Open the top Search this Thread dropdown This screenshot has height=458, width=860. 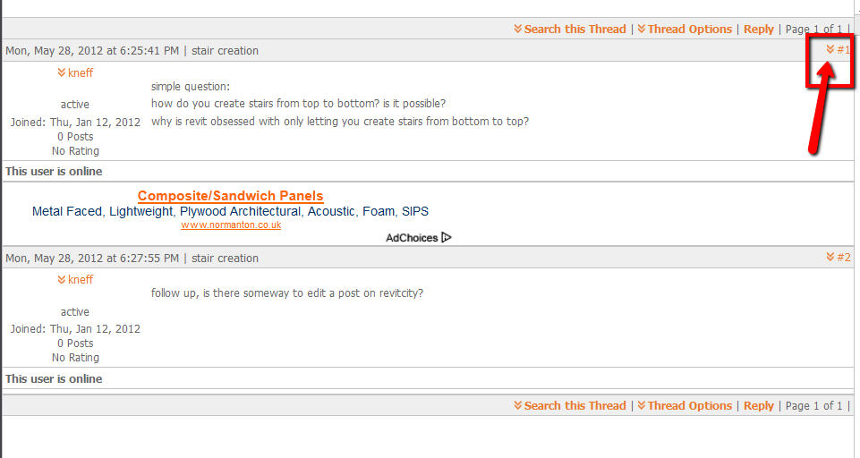point(575,30)
